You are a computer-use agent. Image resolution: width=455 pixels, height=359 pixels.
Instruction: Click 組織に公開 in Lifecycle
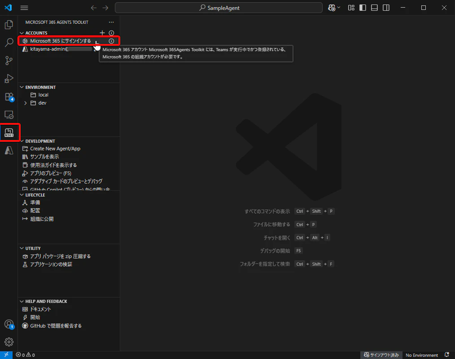(x=42, y=219)
